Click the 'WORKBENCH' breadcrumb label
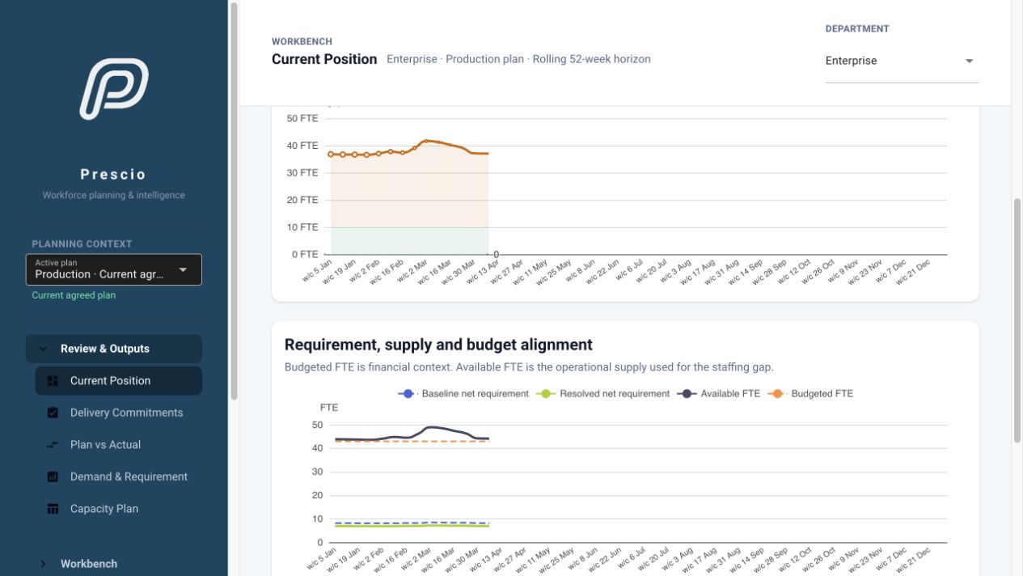 [302, 41]
